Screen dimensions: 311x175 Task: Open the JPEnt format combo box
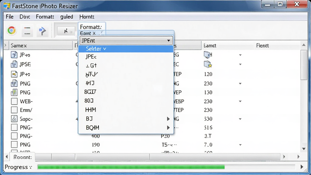pos(126,40)
